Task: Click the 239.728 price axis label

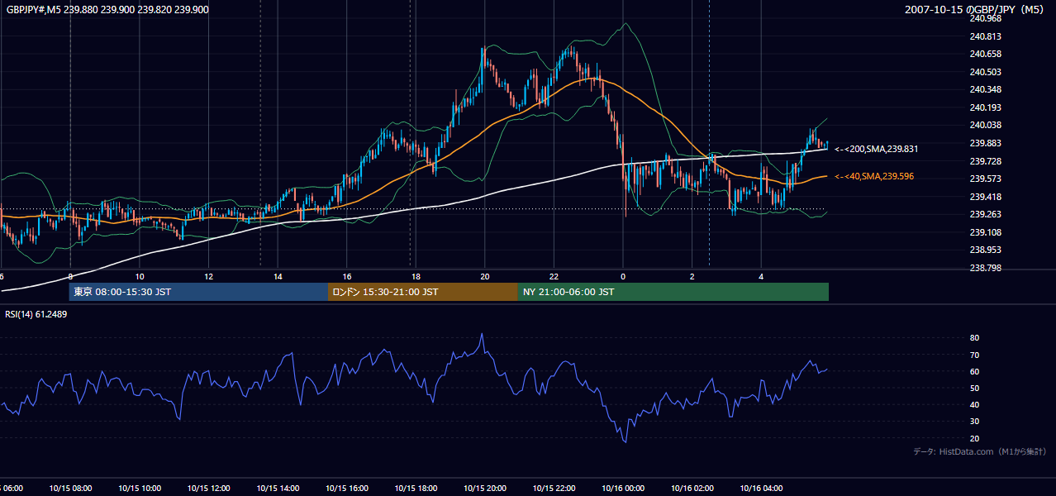Action: pos(986,161)
